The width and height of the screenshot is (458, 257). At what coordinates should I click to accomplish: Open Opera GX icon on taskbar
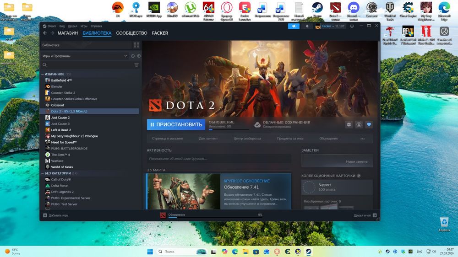click(x=277, y=252)
